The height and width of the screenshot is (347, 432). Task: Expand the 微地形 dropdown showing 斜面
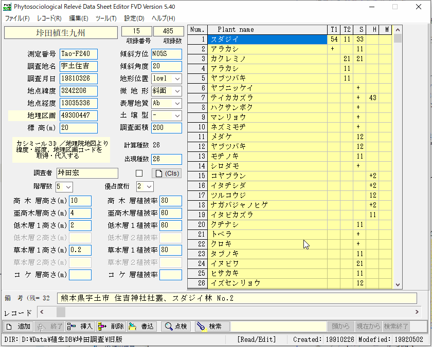pos(177,91)
